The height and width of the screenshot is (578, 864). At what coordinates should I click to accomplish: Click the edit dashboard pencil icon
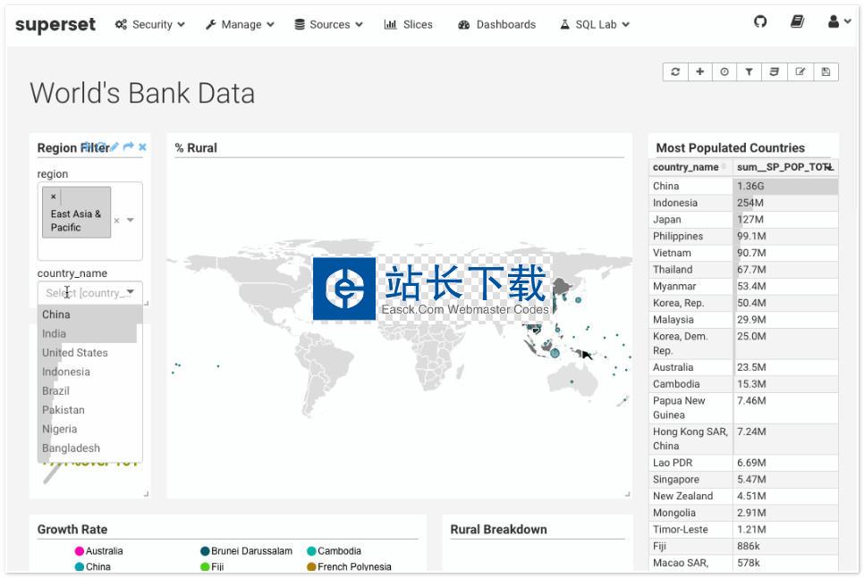[x=800, y=72]
